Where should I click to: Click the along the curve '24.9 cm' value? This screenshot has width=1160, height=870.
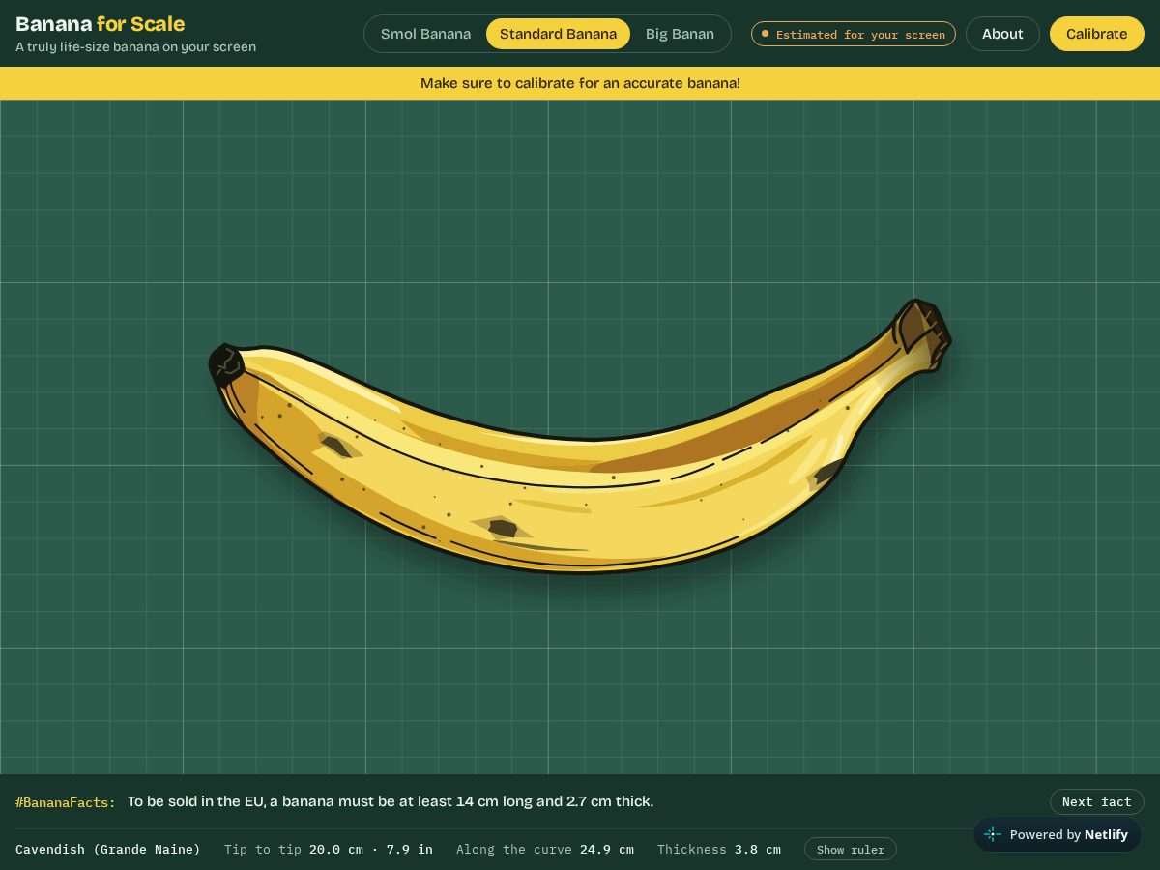tap(607, 849)
